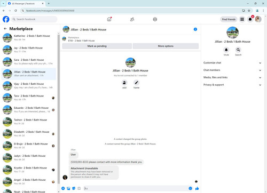Click the Search Facebook field
This screenshot has height=193, width=267.
pos(34,19)
